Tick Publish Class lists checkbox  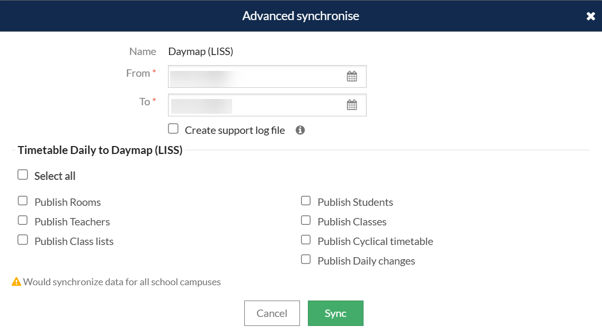pos(22,240)
